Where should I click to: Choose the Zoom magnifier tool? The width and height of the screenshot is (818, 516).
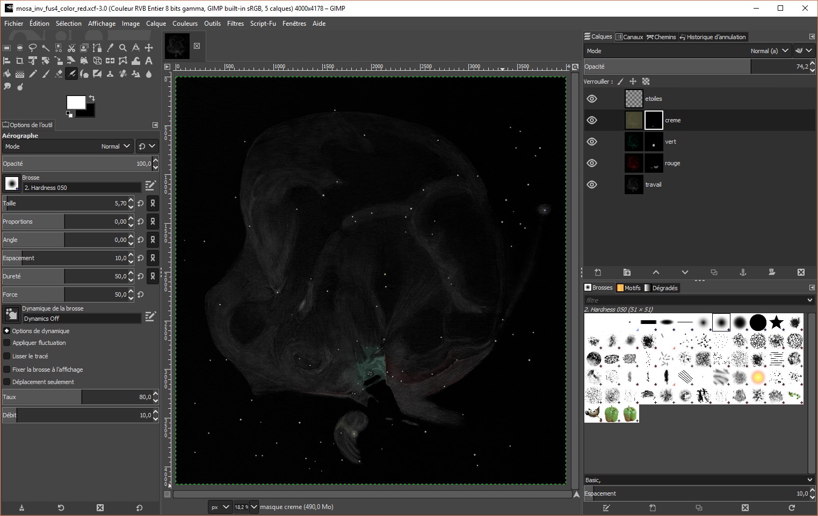click(x=123, y=48)
